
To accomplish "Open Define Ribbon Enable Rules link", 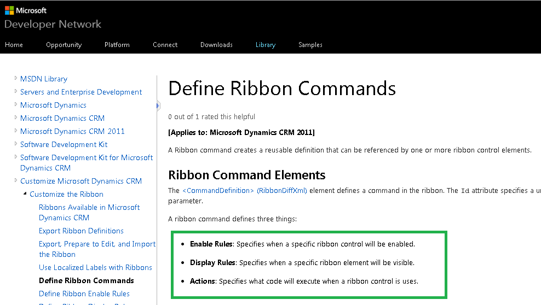I will coord(84,294).
